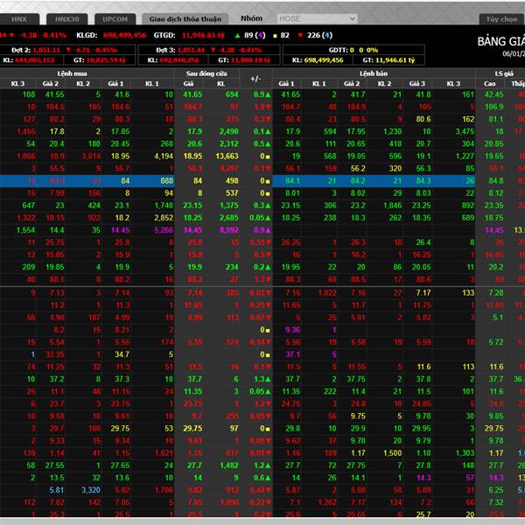The height and width of the screenshot is (525, 525).
Task: Click the high price cell 18.75
Action: coord(493,218)
